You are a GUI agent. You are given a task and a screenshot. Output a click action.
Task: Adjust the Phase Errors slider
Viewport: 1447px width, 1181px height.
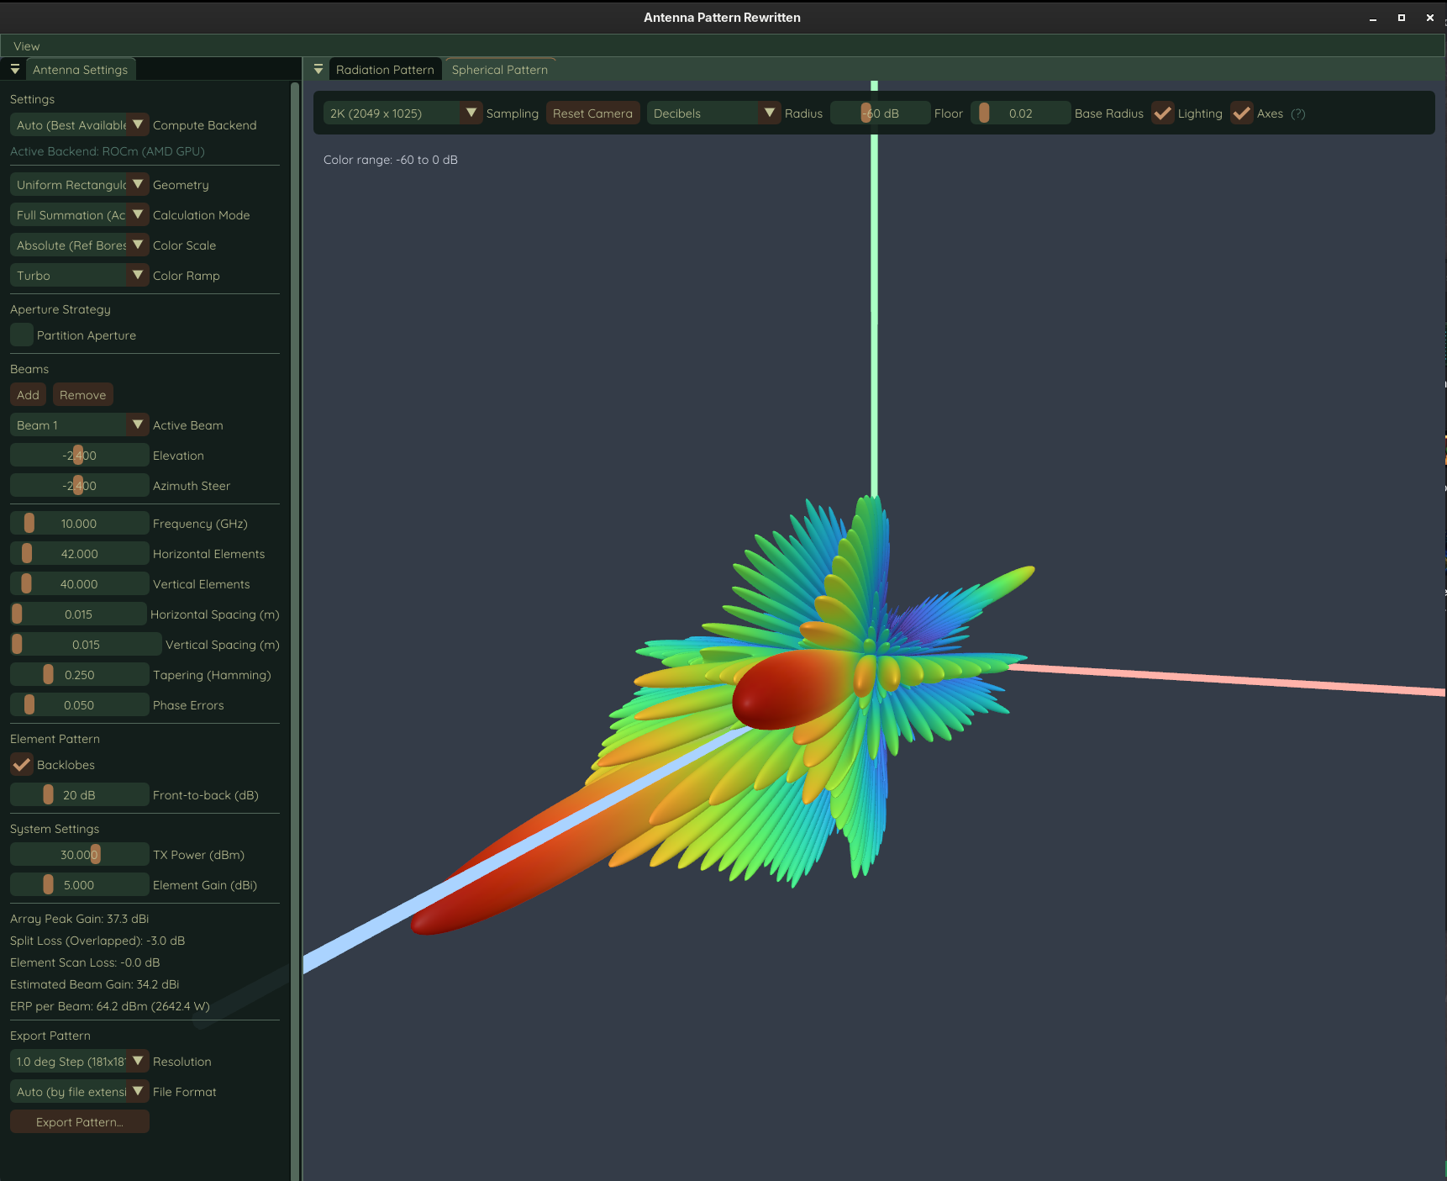79,704
